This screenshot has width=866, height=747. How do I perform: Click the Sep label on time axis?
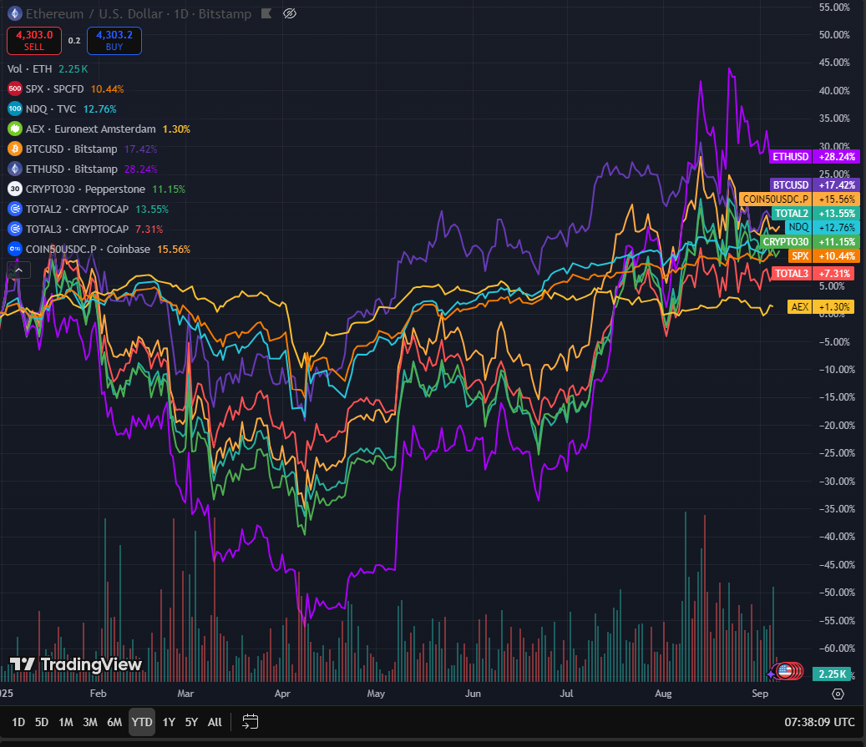pos(760,694)
